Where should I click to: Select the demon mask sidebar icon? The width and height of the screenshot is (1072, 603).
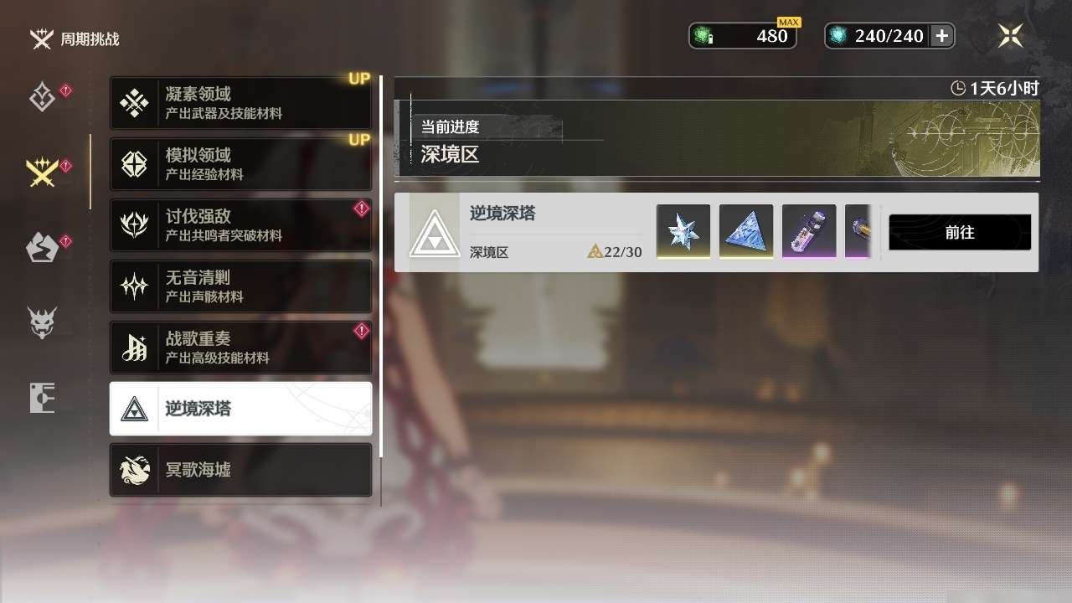point(43,322)
